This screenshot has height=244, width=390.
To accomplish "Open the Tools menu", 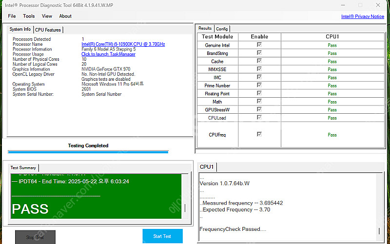I will coord(29,16).
